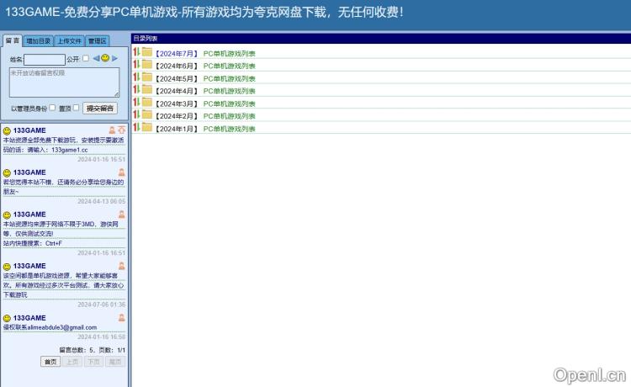
Task: Click the smiley emoji picker icon
Action: point(105,58)
